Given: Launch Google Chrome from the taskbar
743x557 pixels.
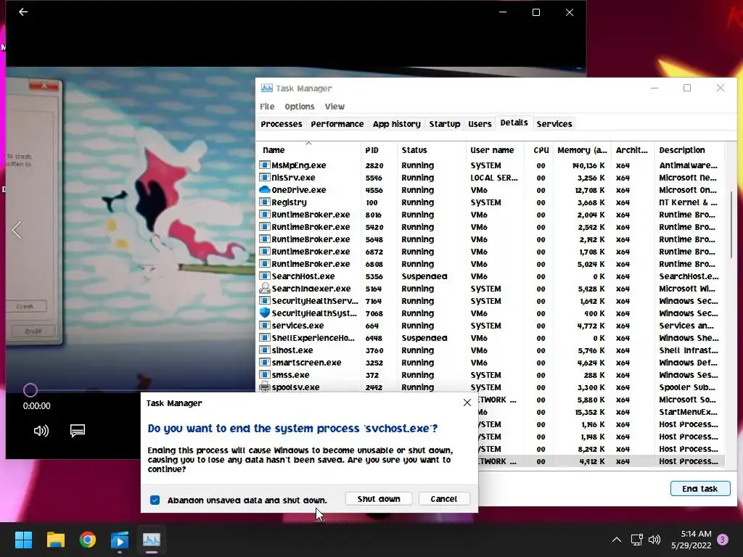Looking at the screenshot, I should pos(88,540).
